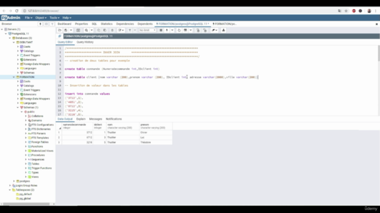Open the No limit row dropdown
Viewport: 380px width, 213px height.
point(147,30)
